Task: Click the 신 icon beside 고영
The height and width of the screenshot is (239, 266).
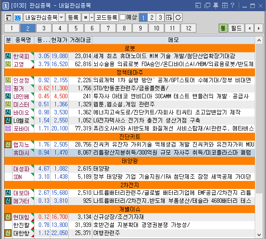Action: pos(8,64)
